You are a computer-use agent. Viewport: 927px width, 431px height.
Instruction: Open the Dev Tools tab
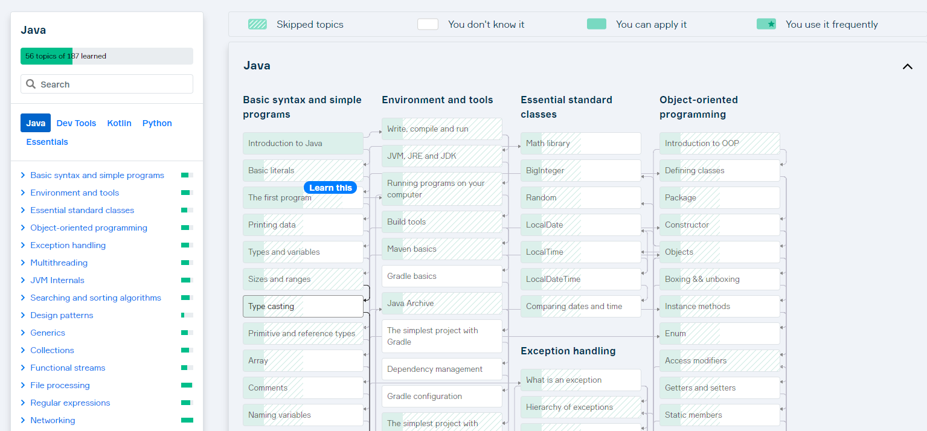coord(76,123)
